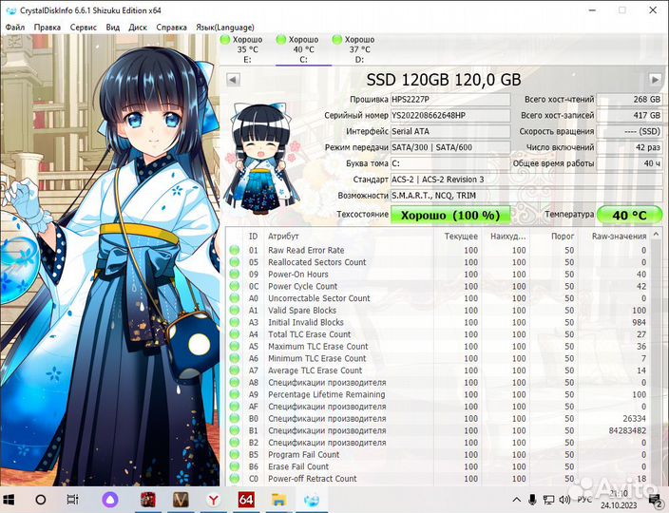Click status dot of Reallocated Sectors Count
Image resolution: width=669 pixels, height=513 pixels.
(234, 262)
